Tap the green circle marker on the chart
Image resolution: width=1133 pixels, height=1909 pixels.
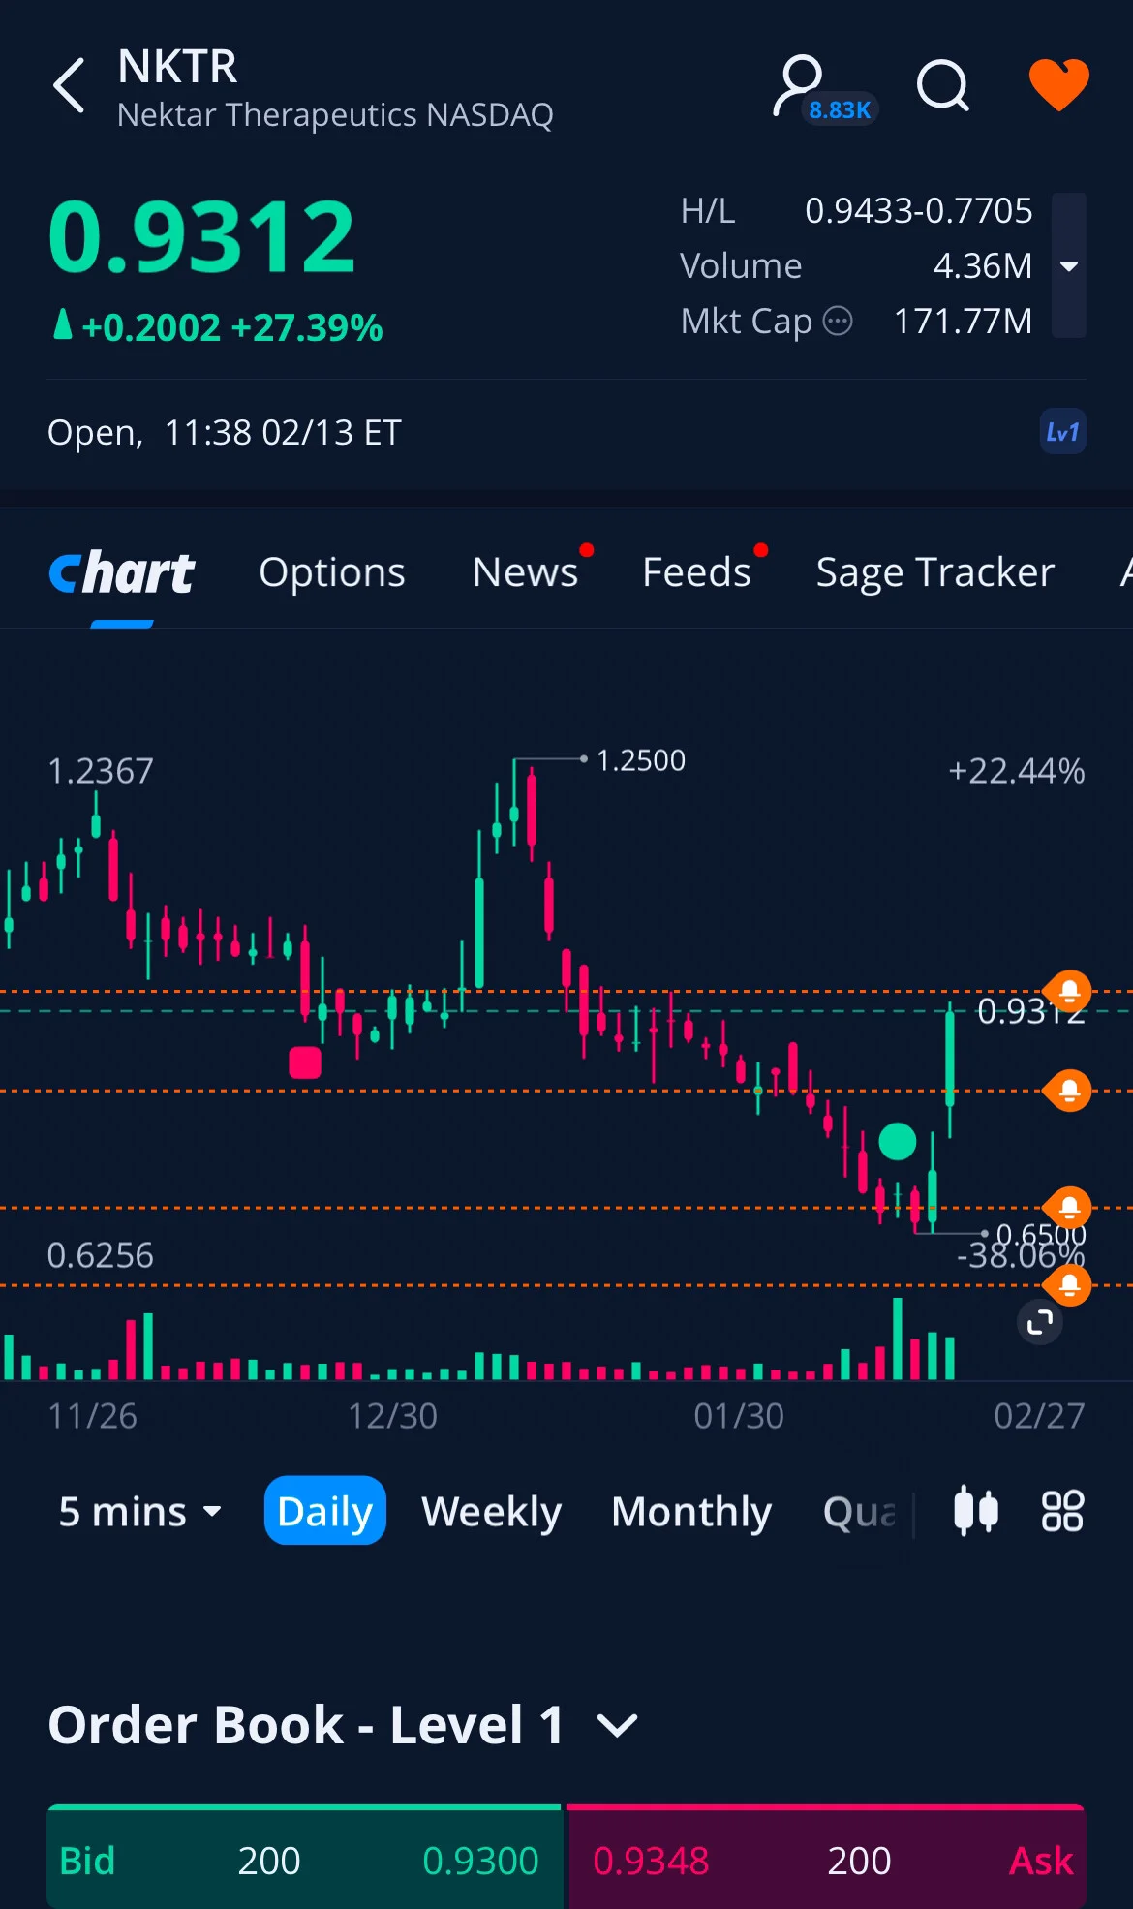pos(898,1141)
